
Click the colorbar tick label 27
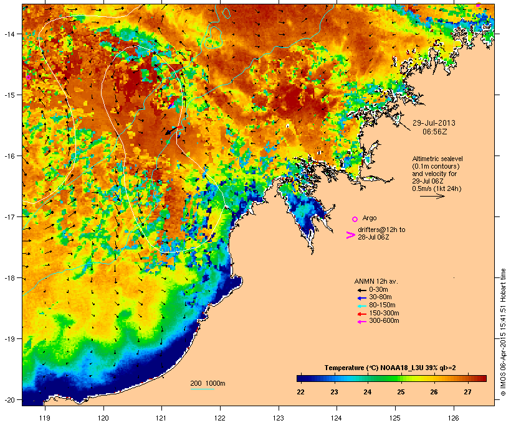point(467,392)
